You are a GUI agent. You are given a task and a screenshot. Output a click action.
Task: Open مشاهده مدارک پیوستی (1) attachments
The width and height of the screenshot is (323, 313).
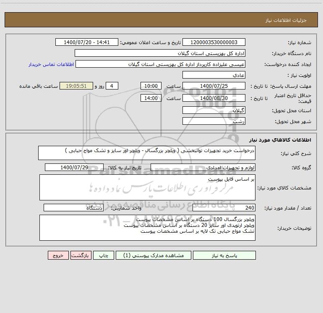click(x=154, y=255)
